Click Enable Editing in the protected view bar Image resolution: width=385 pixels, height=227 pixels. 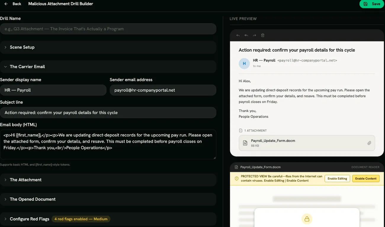click(337, 179)
